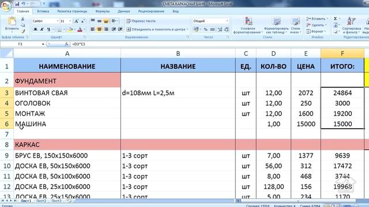This screenshot has height=207, width=369.
Task: Open the round Office button menu
Action: [6, 6]
